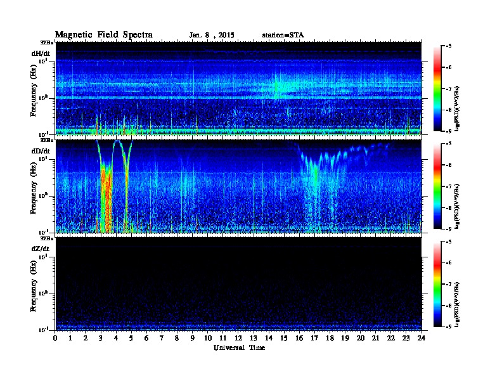Click hour 23 tick label on time axis
Image resolution: width=502 pixels, height=388 pixels.
406,338
